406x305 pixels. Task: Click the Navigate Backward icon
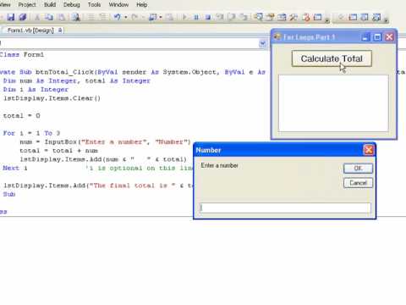click(x=152, y=17)
